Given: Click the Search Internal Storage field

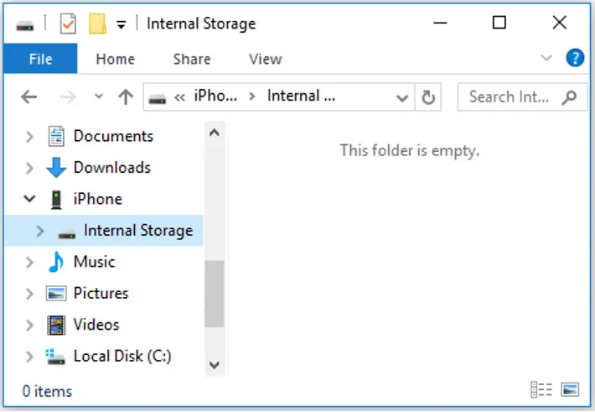Looking at the screenshot, I should point(510,97).
